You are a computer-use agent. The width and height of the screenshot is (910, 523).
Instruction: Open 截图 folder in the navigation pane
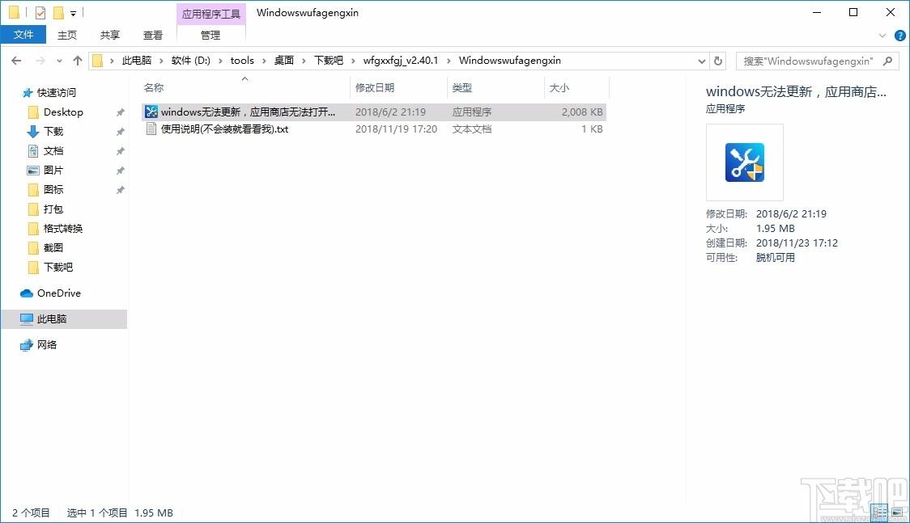click(53, 248)
